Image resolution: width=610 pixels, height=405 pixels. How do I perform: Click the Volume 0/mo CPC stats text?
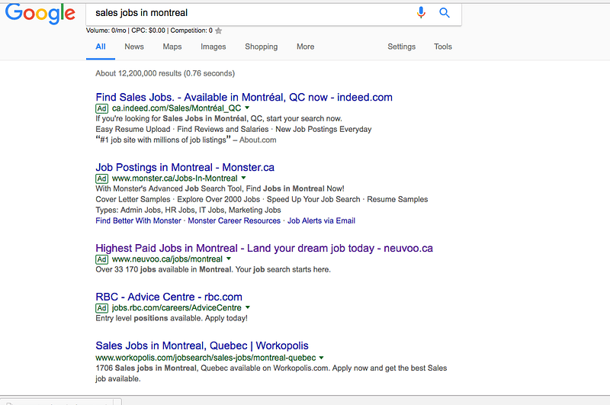tap(149, 31)
